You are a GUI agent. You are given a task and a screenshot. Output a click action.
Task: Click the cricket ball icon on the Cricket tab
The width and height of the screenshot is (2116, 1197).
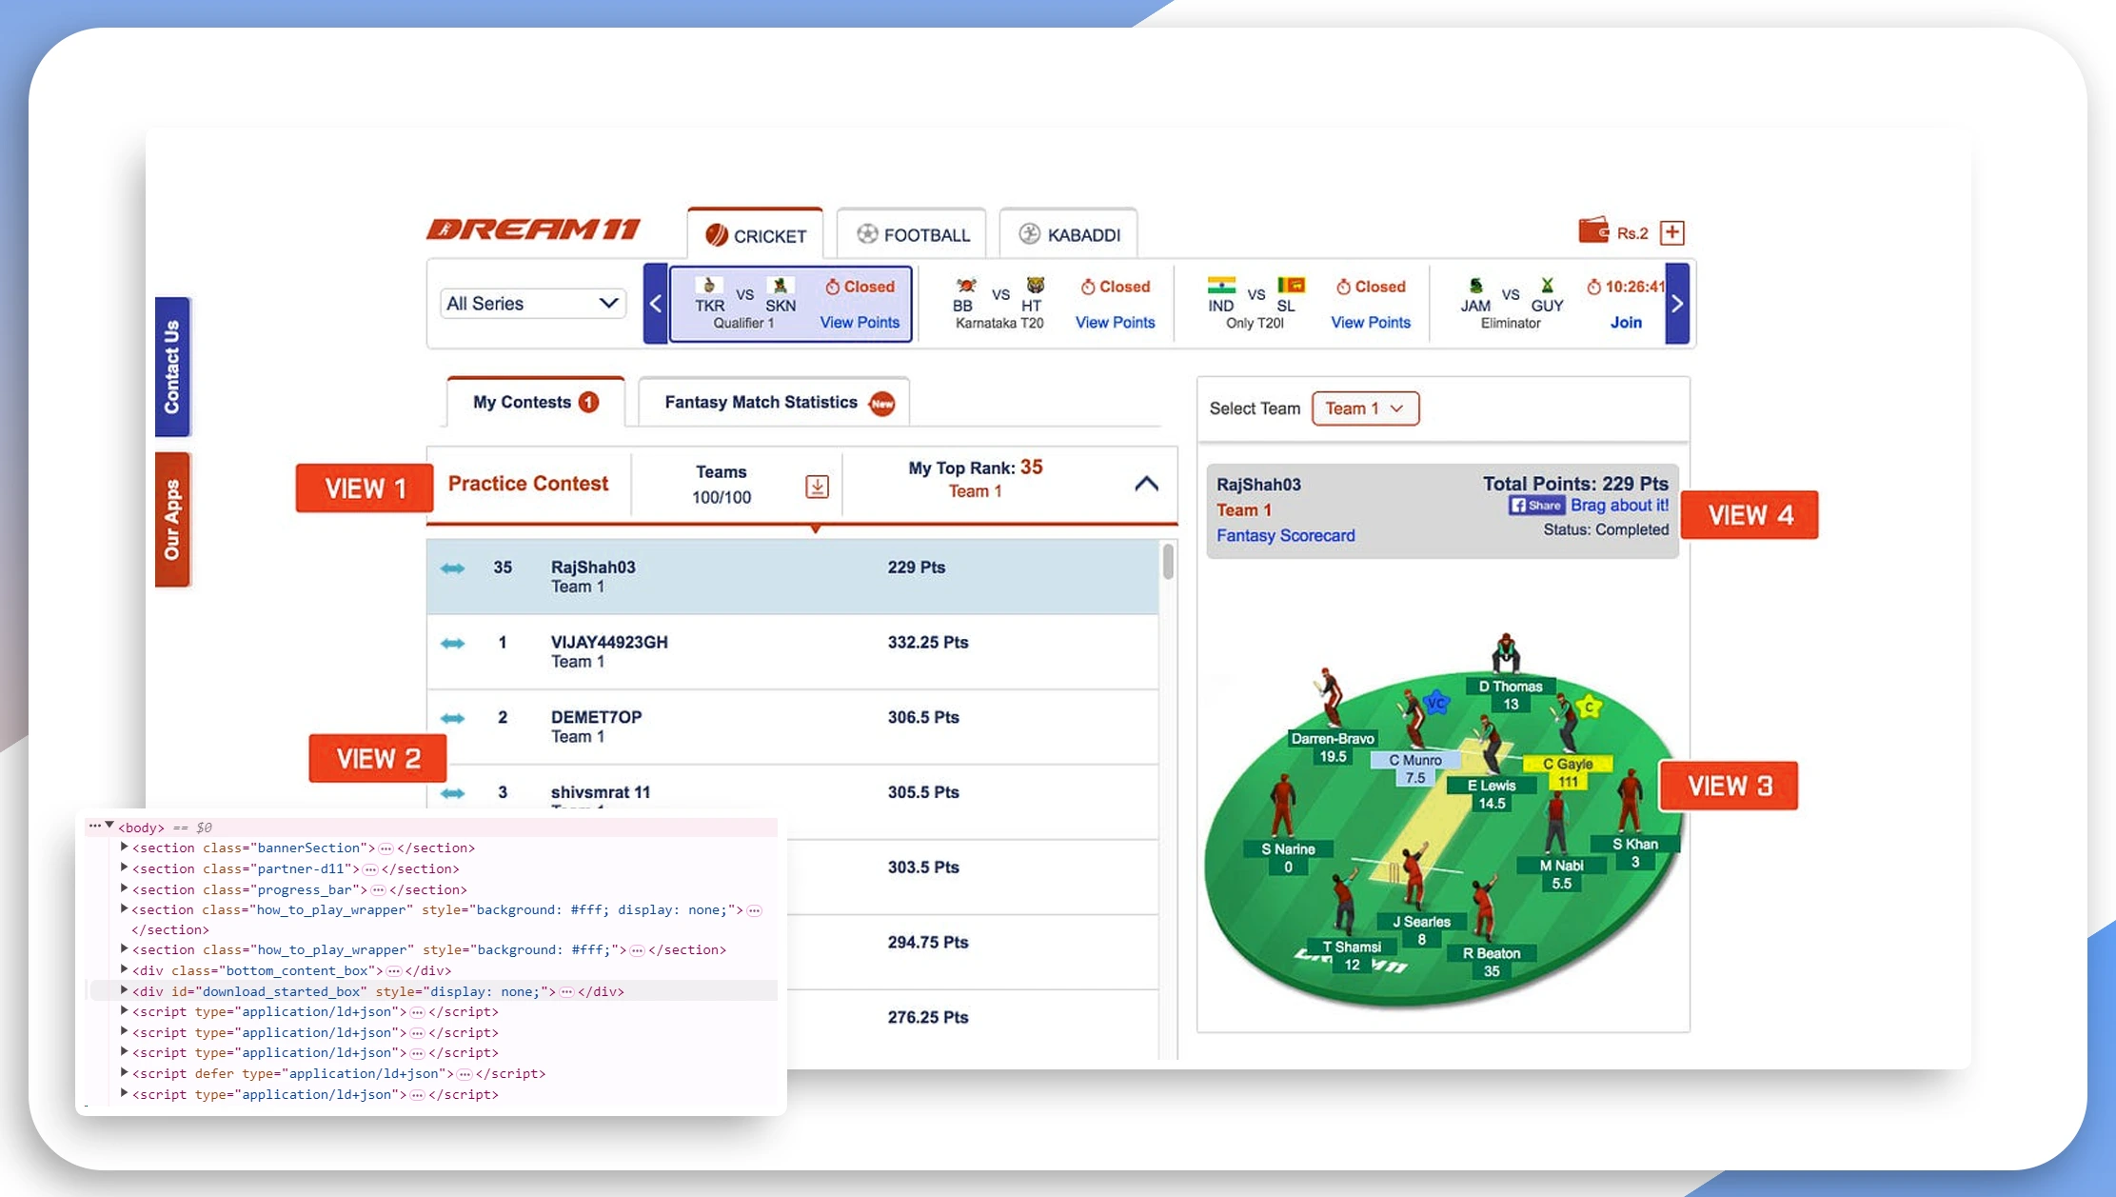[x=716, y=233]
